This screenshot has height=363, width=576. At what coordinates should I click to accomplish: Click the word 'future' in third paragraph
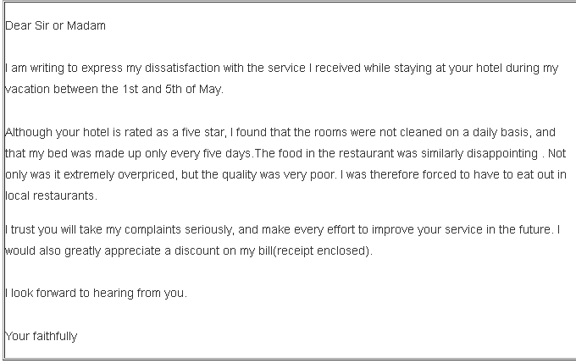coord(534,230)
